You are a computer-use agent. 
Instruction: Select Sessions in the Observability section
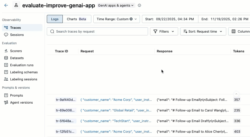pos(17,35)
